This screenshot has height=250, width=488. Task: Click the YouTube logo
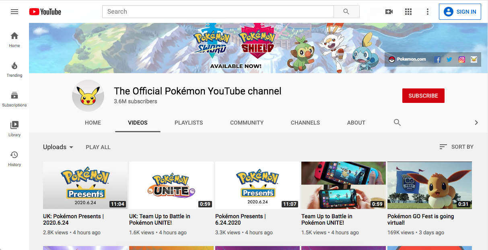(x=45, y=12)
